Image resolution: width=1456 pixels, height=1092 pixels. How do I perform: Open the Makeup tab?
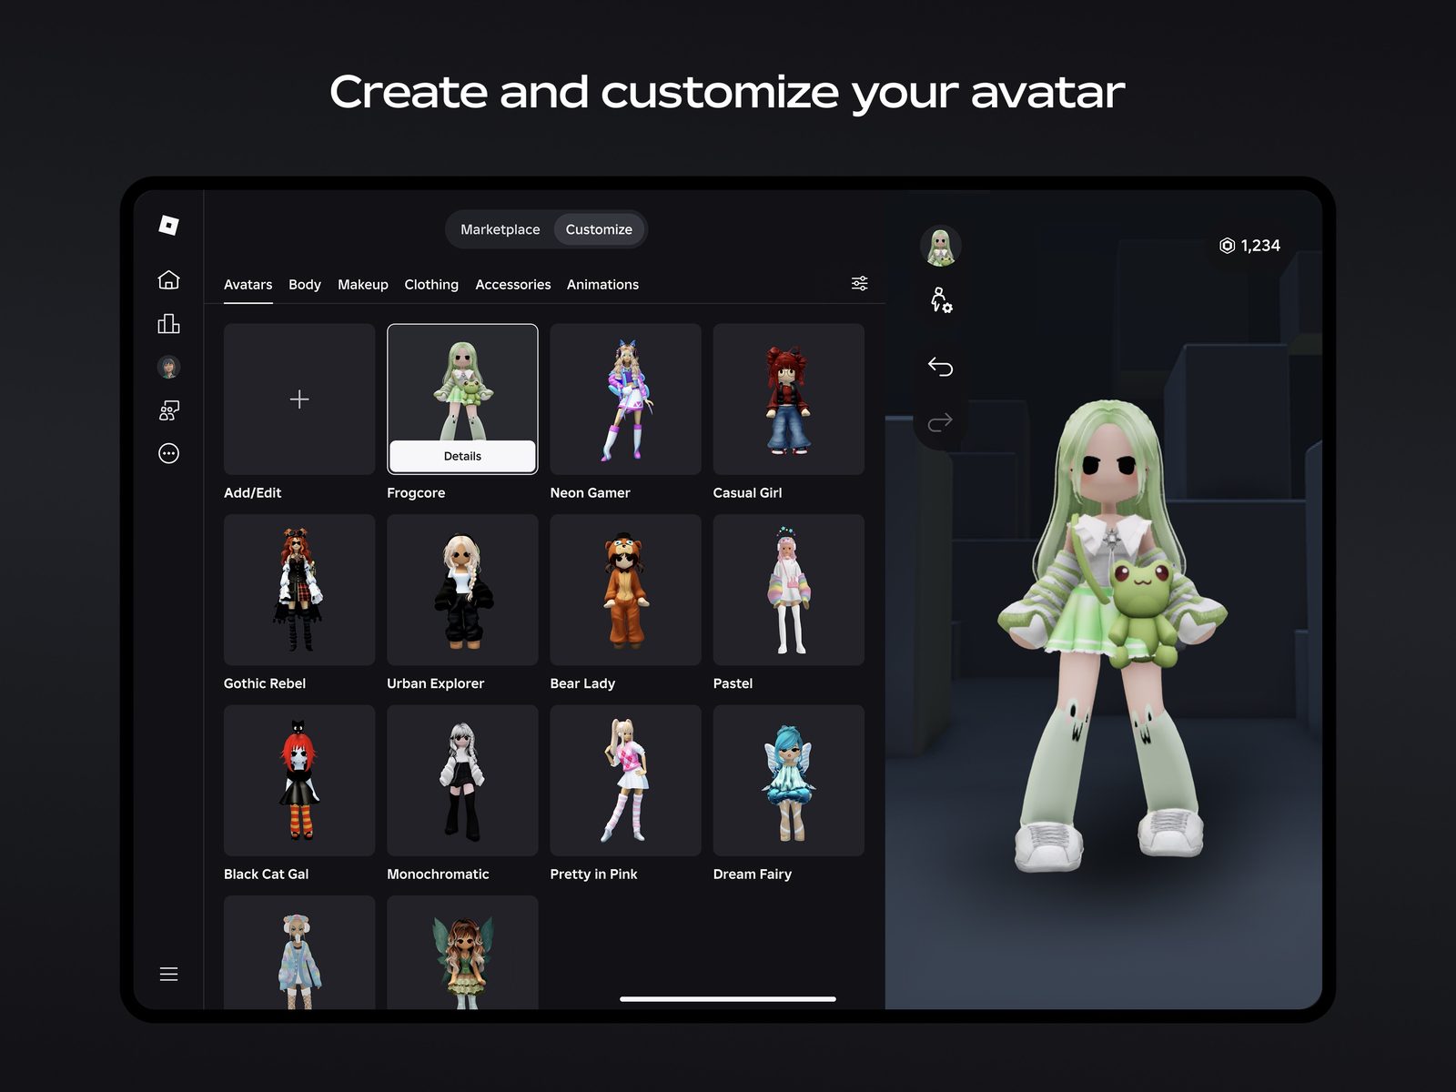tap(363, 285)
